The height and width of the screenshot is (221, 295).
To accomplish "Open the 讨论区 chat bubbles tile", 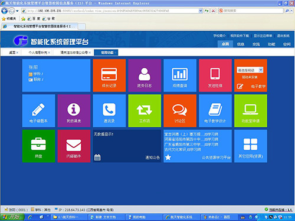I will pyautogui.click(x=180, y=111).
